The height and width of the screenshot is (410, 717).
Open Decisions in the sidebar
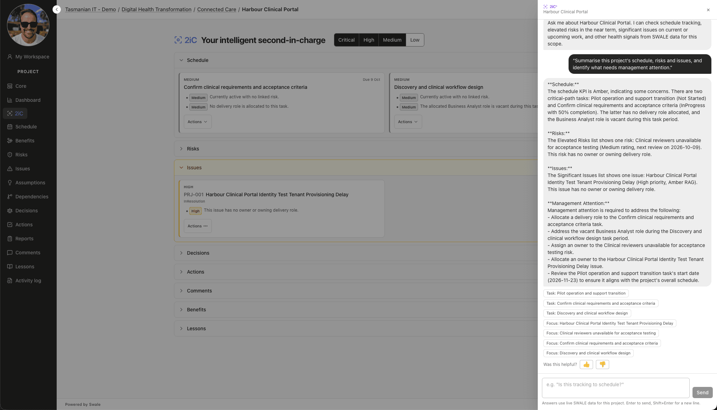pos(22,211)
